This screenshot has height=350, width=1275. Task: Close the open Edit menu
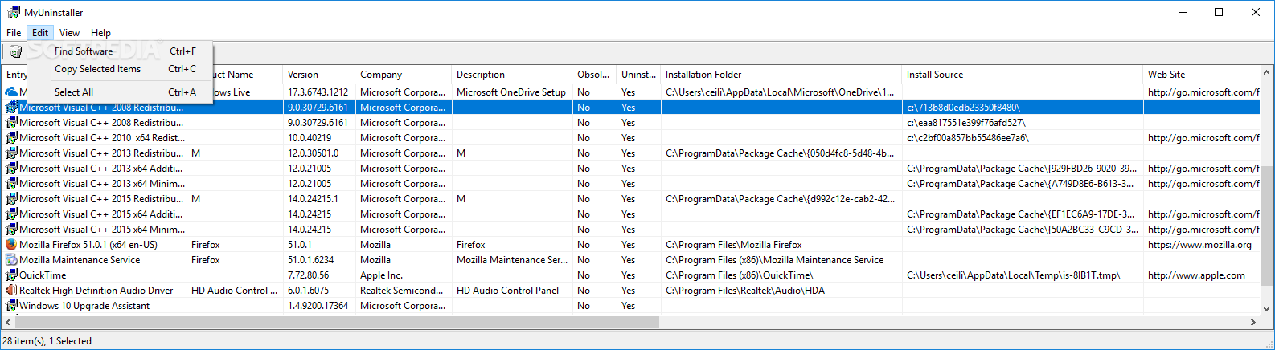pos(40,33)
